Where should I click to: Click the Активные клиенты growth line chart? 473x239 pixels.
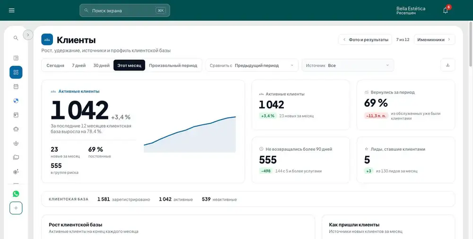tap(190, 135)
